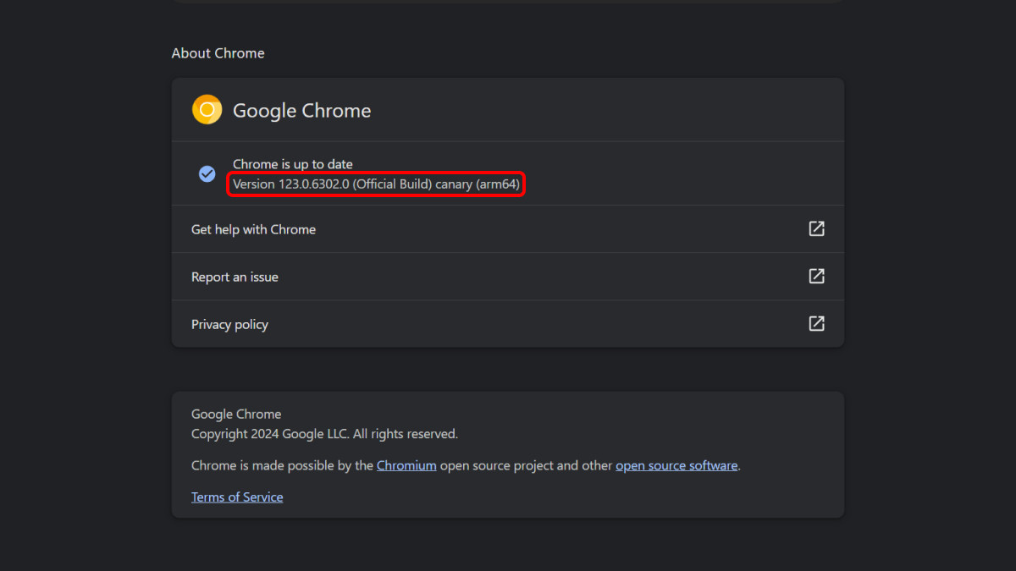Viewport: 1016px width, 571px height.
Task: Click the Version 123.0.6302.0 text
Action: (x=376, y=184)
